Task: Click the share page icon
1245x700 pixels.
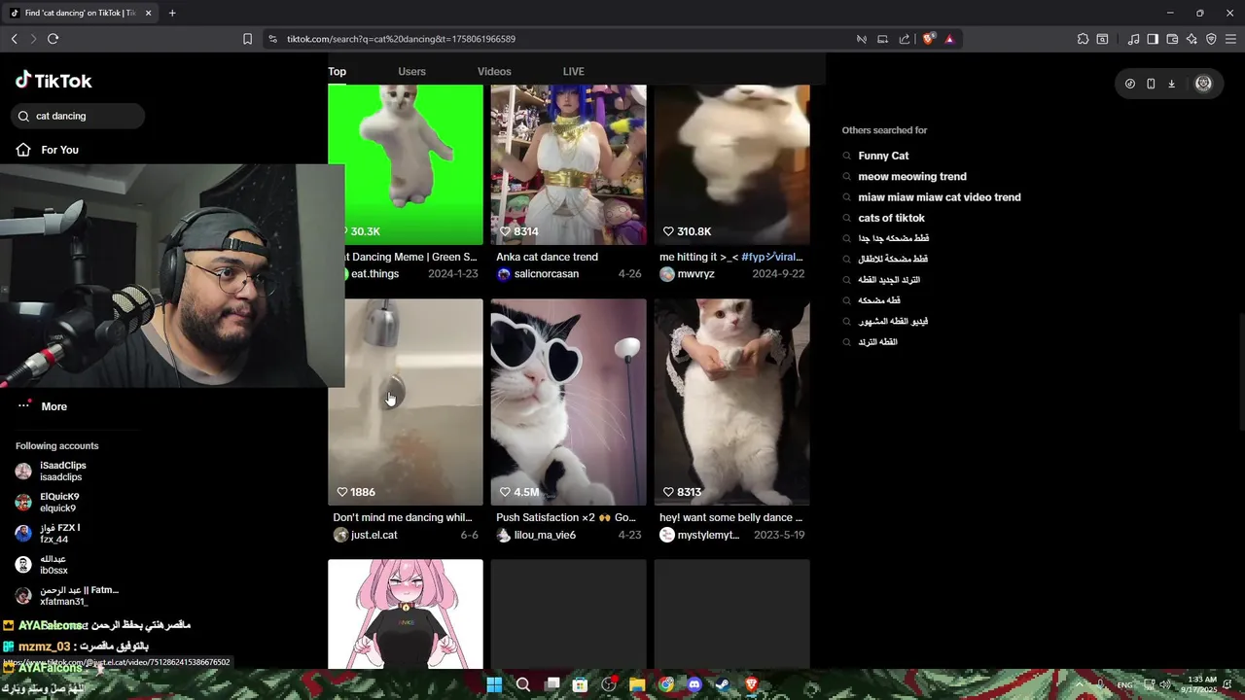Action: [905, 39]
